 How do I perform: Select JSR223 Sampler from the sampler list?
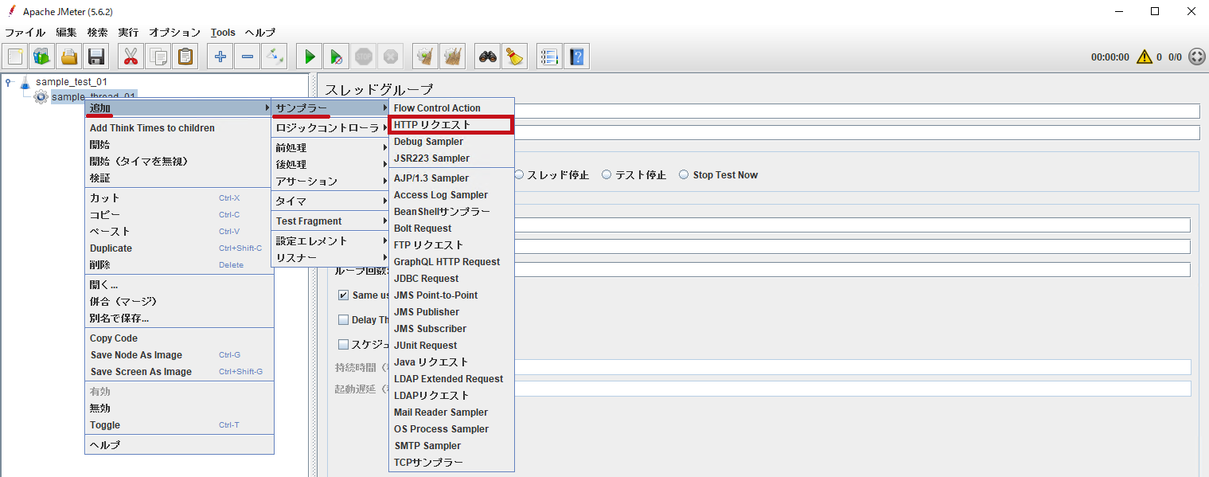pos(451,158)
